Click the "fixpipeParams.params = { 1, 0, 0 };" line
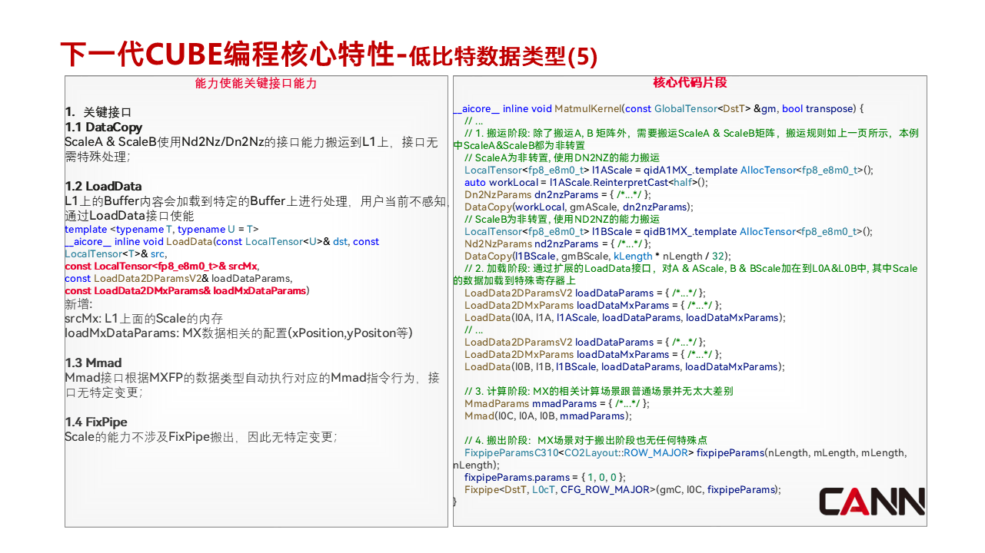This screenshot has width=985, height=553. tap(545, 477)
